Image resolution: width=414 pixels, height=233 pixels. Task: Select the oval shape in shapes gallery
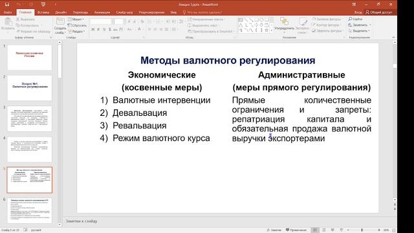[261, 20]
